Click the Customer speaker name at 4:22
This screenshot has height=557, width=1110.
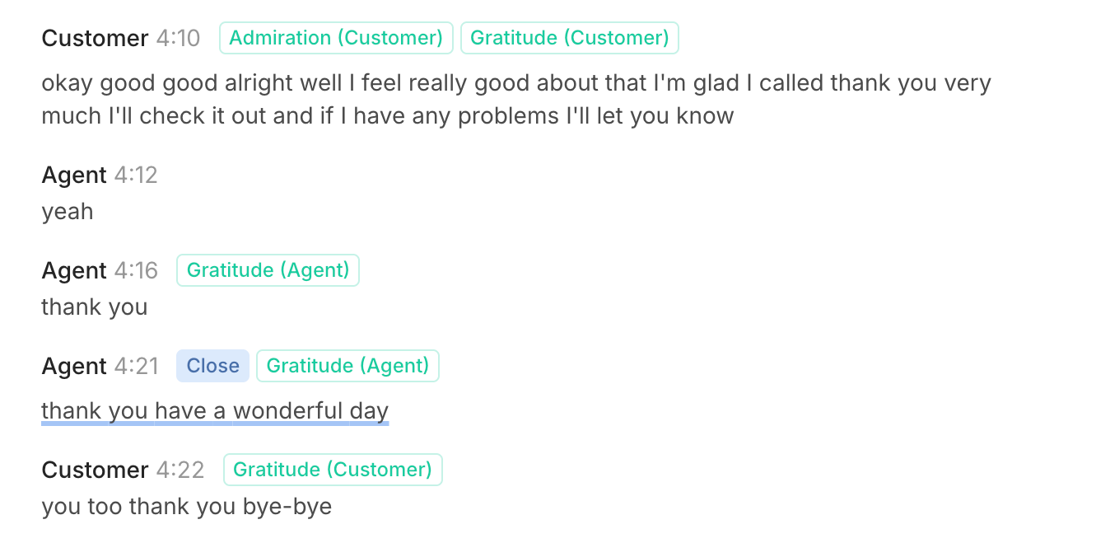click(95, 470)
